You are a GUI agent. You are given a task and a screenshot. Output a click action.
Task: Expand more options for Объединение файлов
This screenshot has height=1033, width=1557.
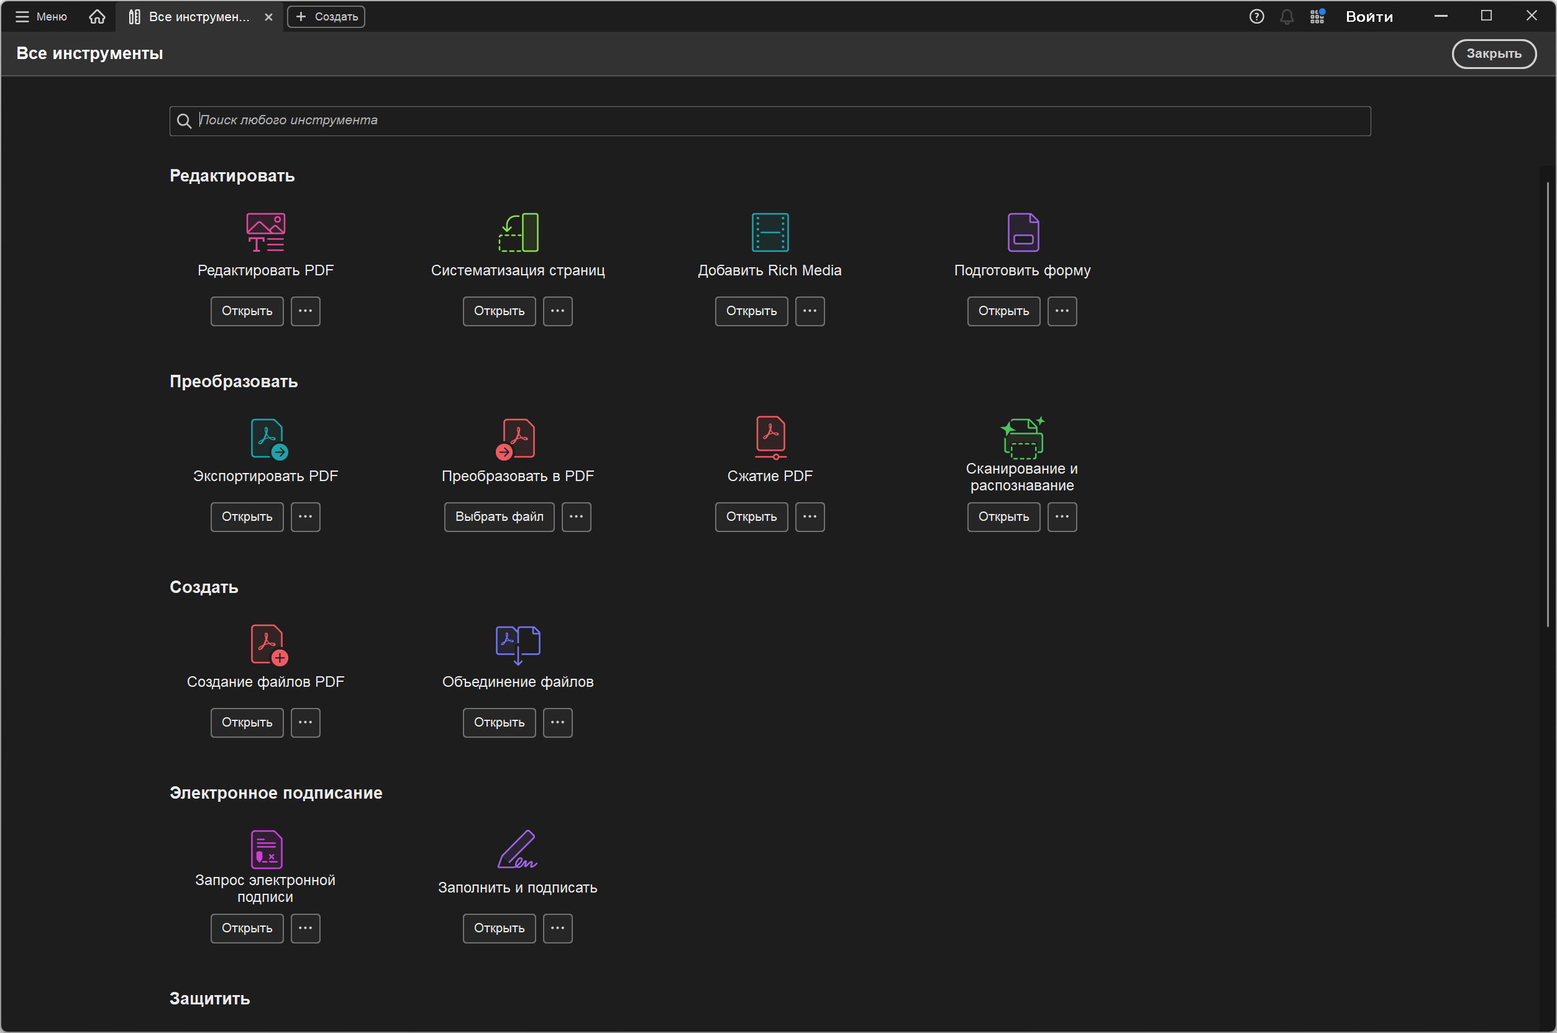[557, 722]
